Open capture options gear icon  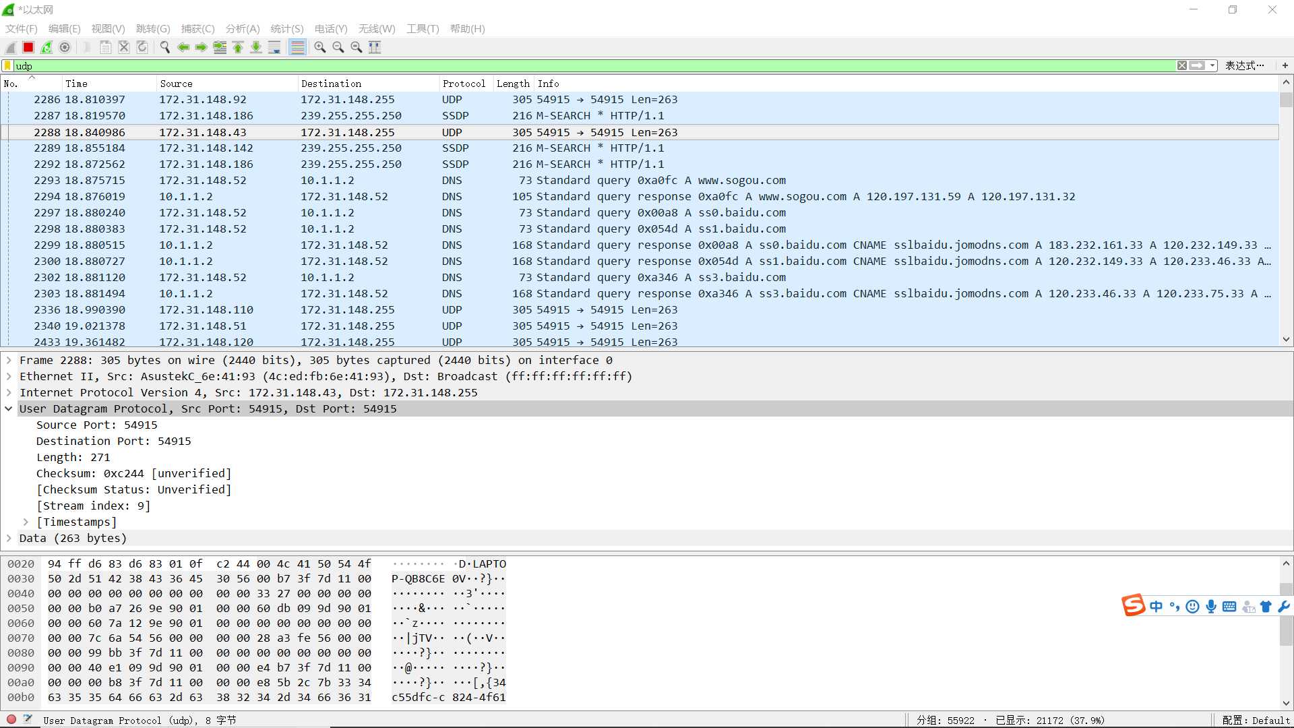[x=65, y=47]
